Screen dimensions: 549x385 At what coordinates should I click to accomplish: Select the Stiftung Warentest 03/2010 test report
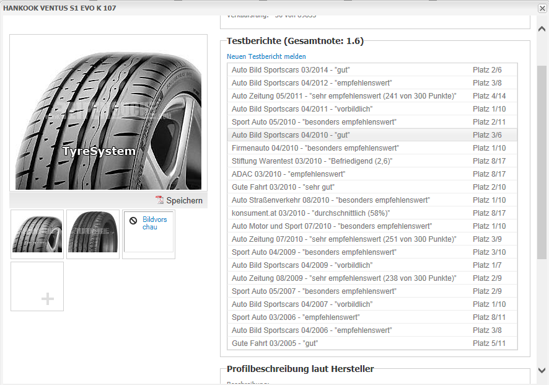tap(312, 161)
